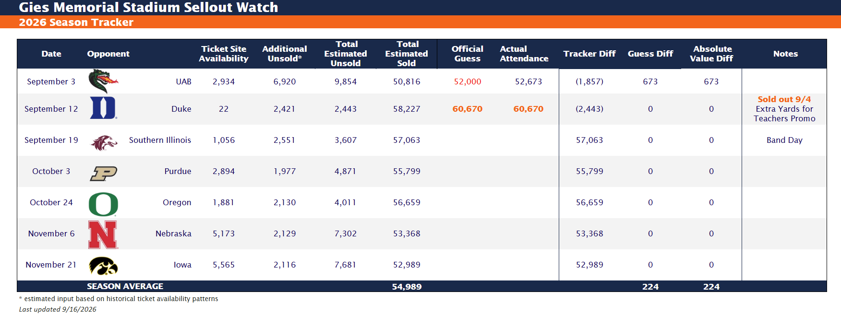Screen dimensions: 841x315
Task: Click the Southern Illinois opponent name
Action: 160,140
